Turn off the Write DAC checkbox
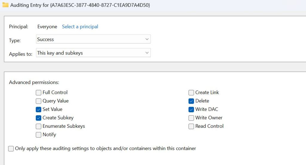This screenshot has height=165, width=306. point(191,109)
